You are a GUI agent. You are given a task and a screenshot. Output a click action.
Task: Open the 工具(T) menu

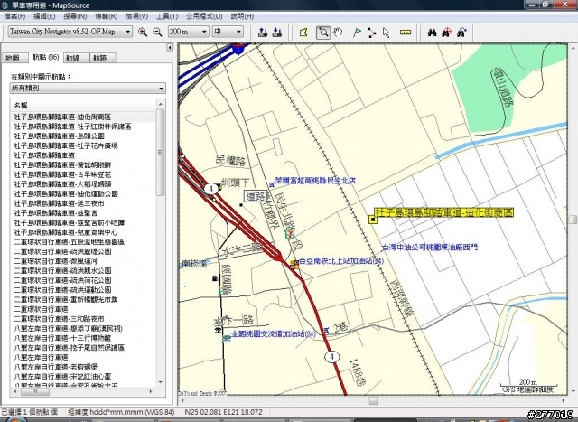coord(167,16)
